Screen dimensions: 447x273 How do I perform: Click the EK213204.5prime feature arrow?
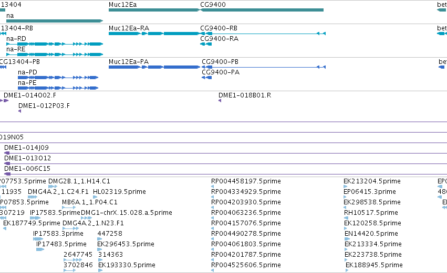coord(345,187)
